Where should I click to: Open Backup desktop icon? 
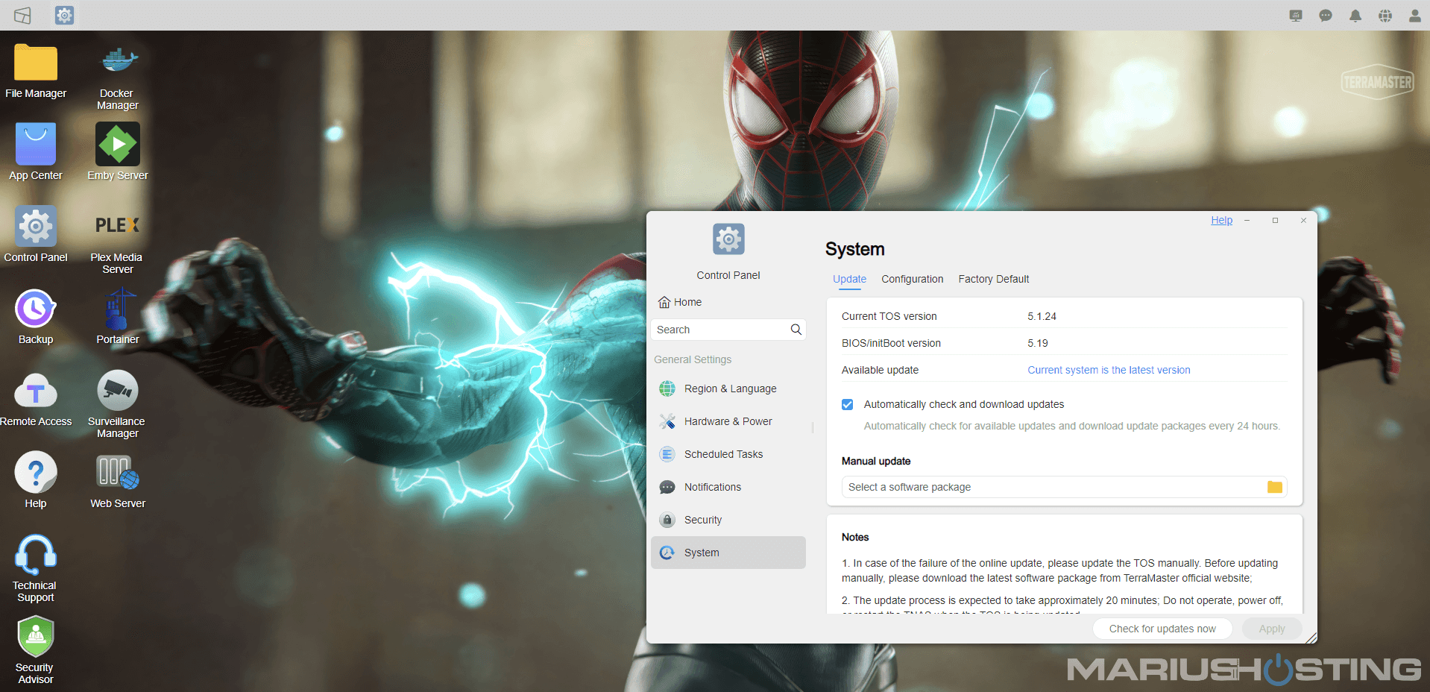36,317
